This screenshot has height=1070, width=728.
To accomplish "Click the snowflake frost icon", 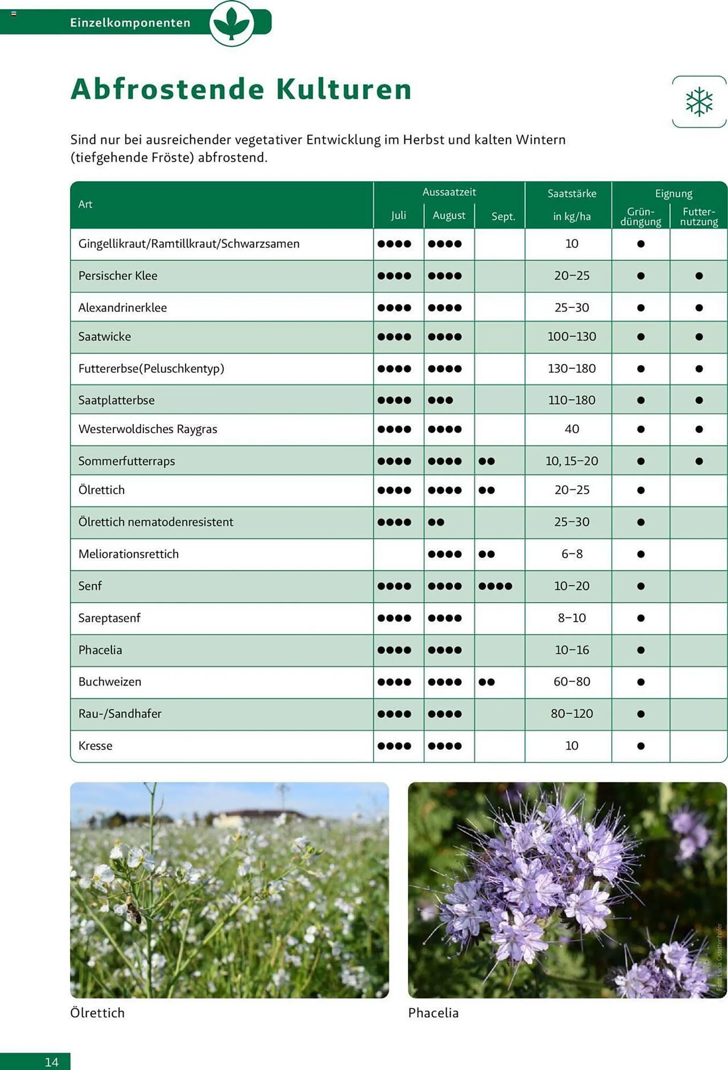I will tap(699, 102).
